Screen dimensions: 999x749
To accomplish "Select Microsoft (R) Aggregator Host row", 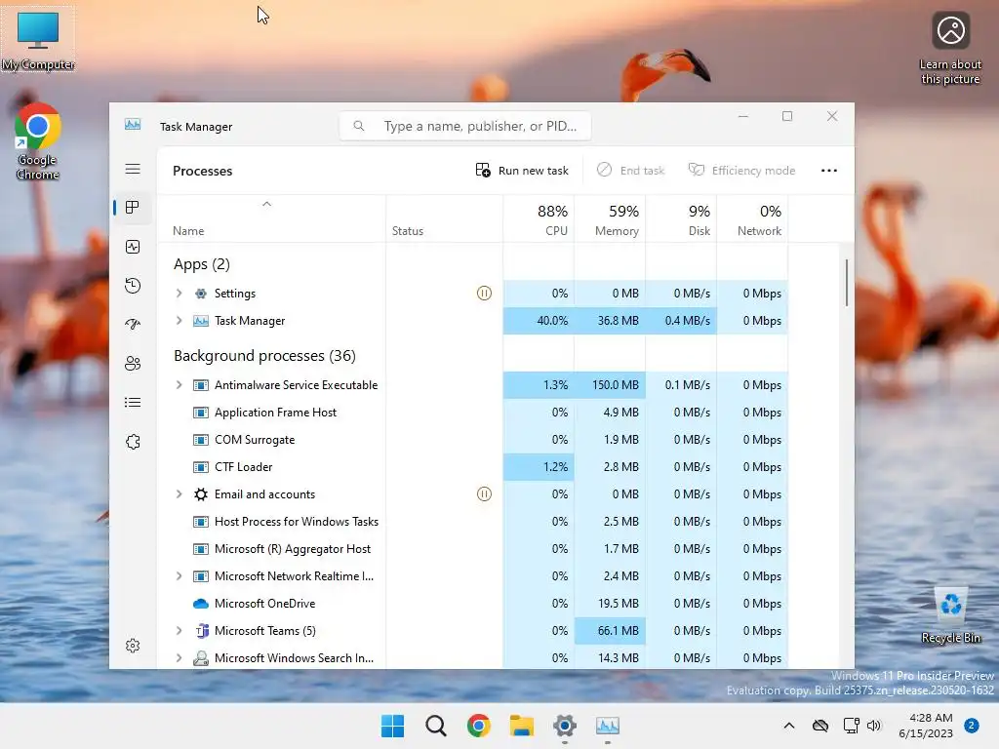I will click(473, 549).
